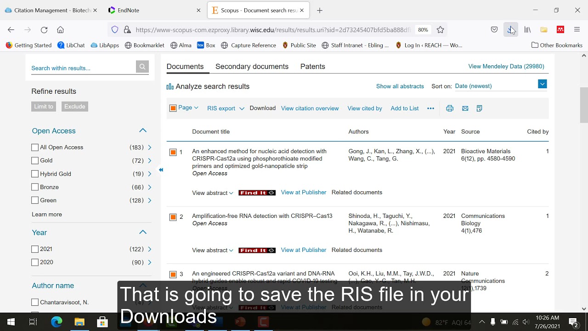This screenshot has width=588, height=331.
Task: Switch to Secondary documents tab
Action: point(252,67)
